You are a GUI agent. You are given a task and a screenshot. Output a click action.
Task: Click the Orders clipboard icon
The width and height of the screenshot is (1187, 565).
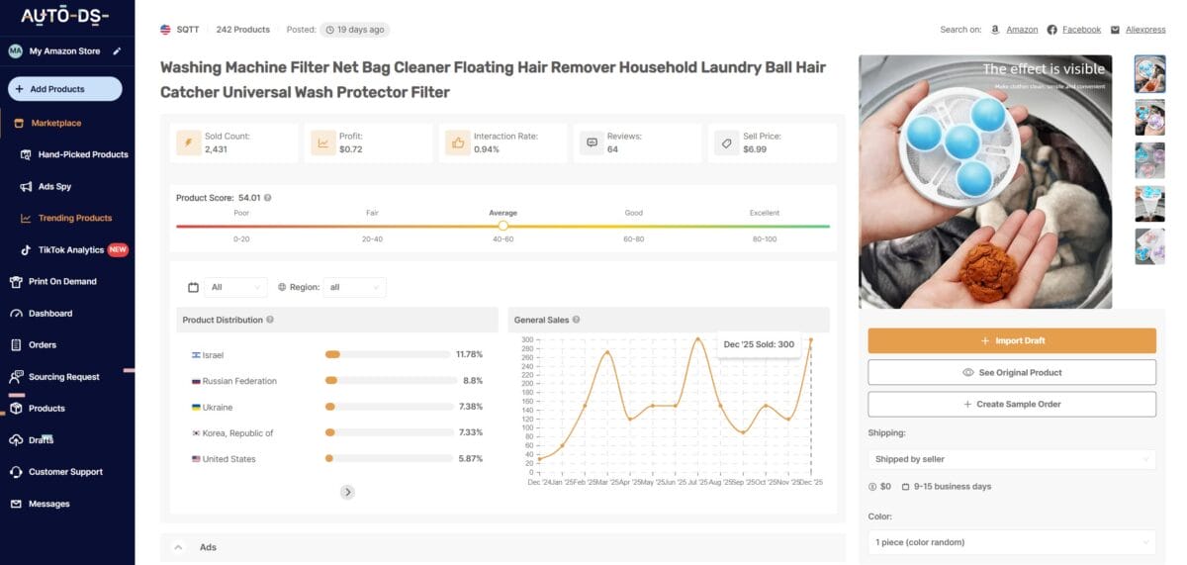[16, 344]
